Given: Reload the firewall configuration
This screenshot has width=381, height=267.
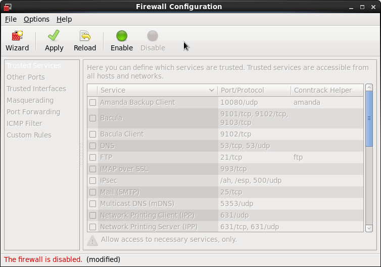Looking at the screenshot, I should point(85,41).
